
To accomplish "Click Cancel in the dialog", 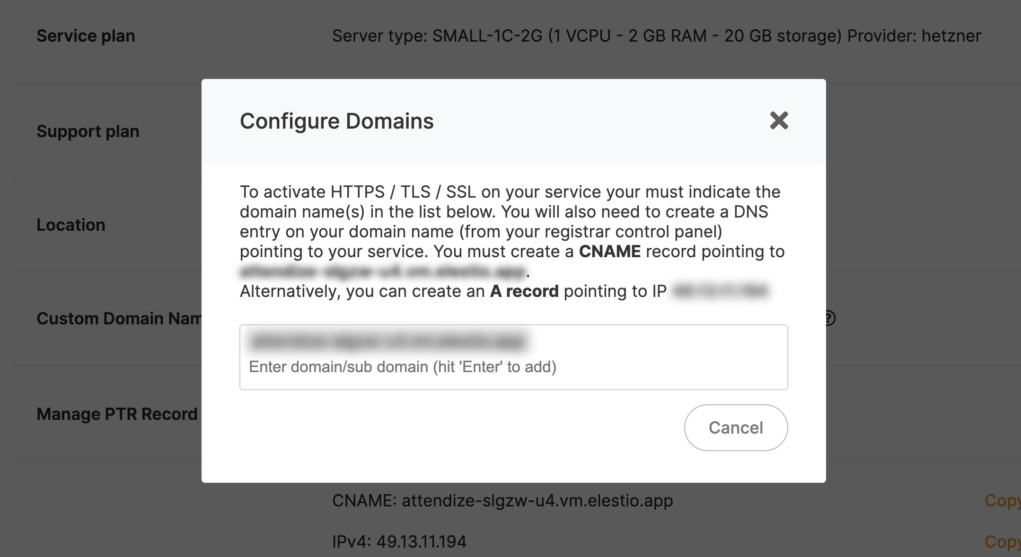I will pyautogui.click(x=735, y=427).
